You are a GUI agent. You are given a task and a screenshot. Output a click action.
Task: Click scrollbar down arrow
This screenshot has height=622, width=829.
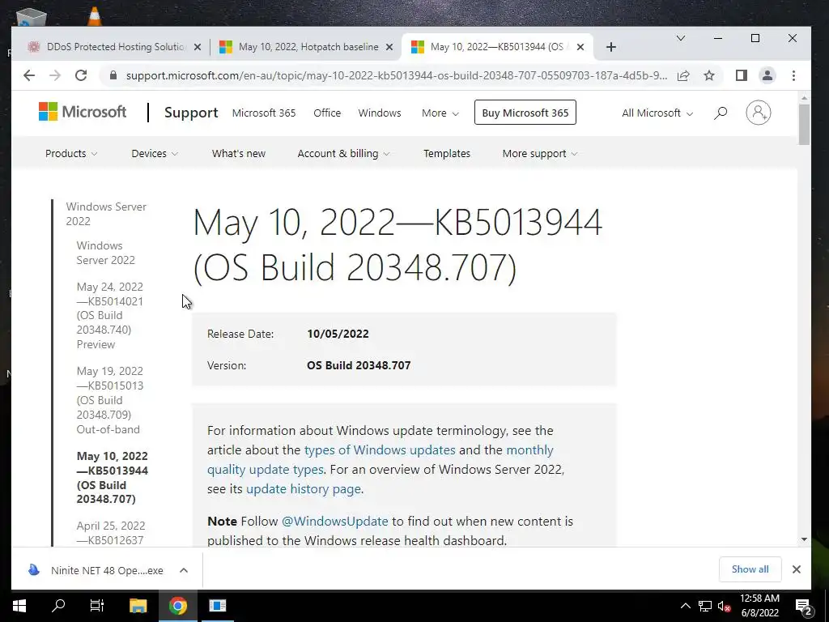[804, 539]
